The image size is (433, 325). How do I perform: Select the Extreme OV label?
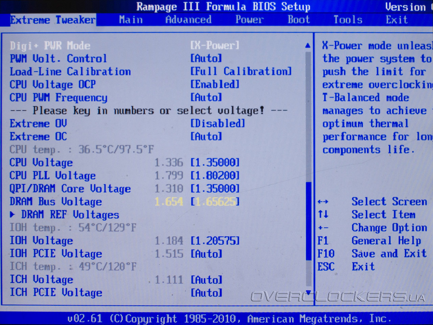click(38, 124)
